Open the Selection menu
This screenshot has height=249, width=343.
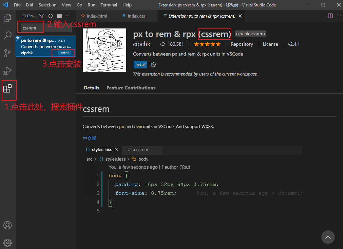47,5
